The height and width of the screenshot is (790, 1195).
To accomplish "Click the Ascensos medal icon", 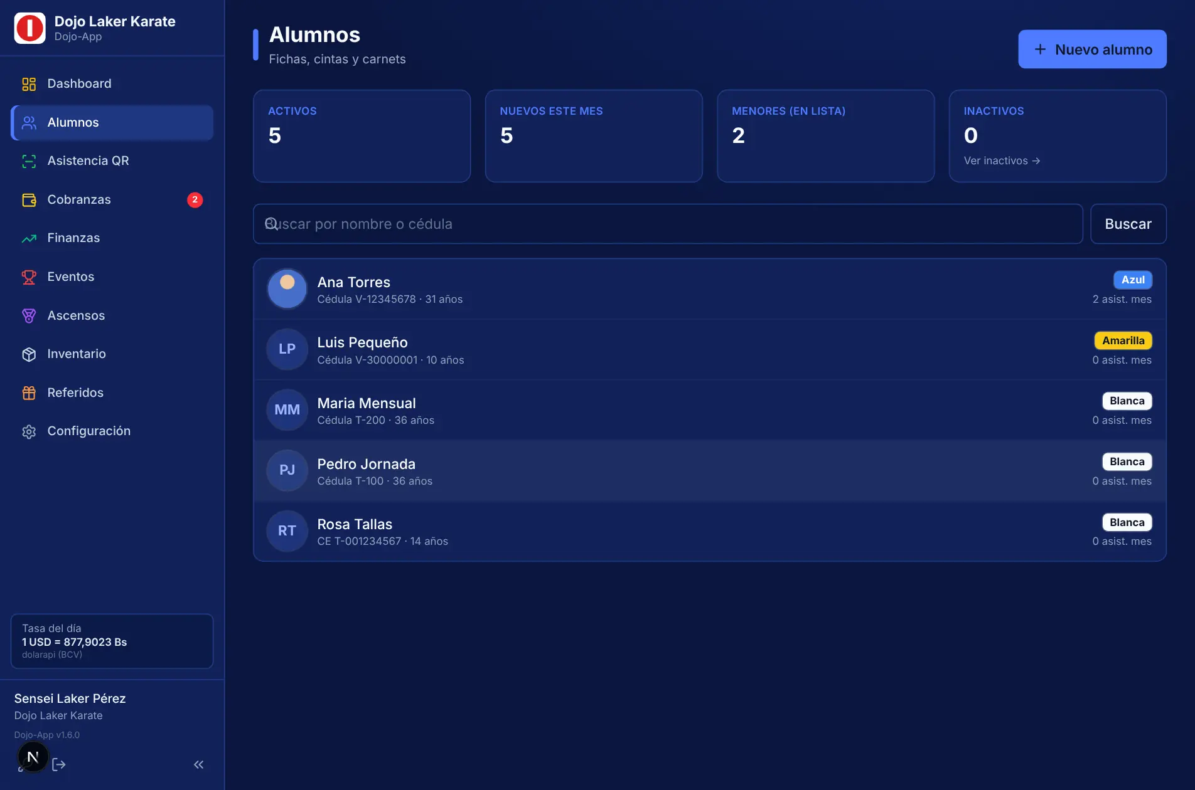I will (29, 315).
